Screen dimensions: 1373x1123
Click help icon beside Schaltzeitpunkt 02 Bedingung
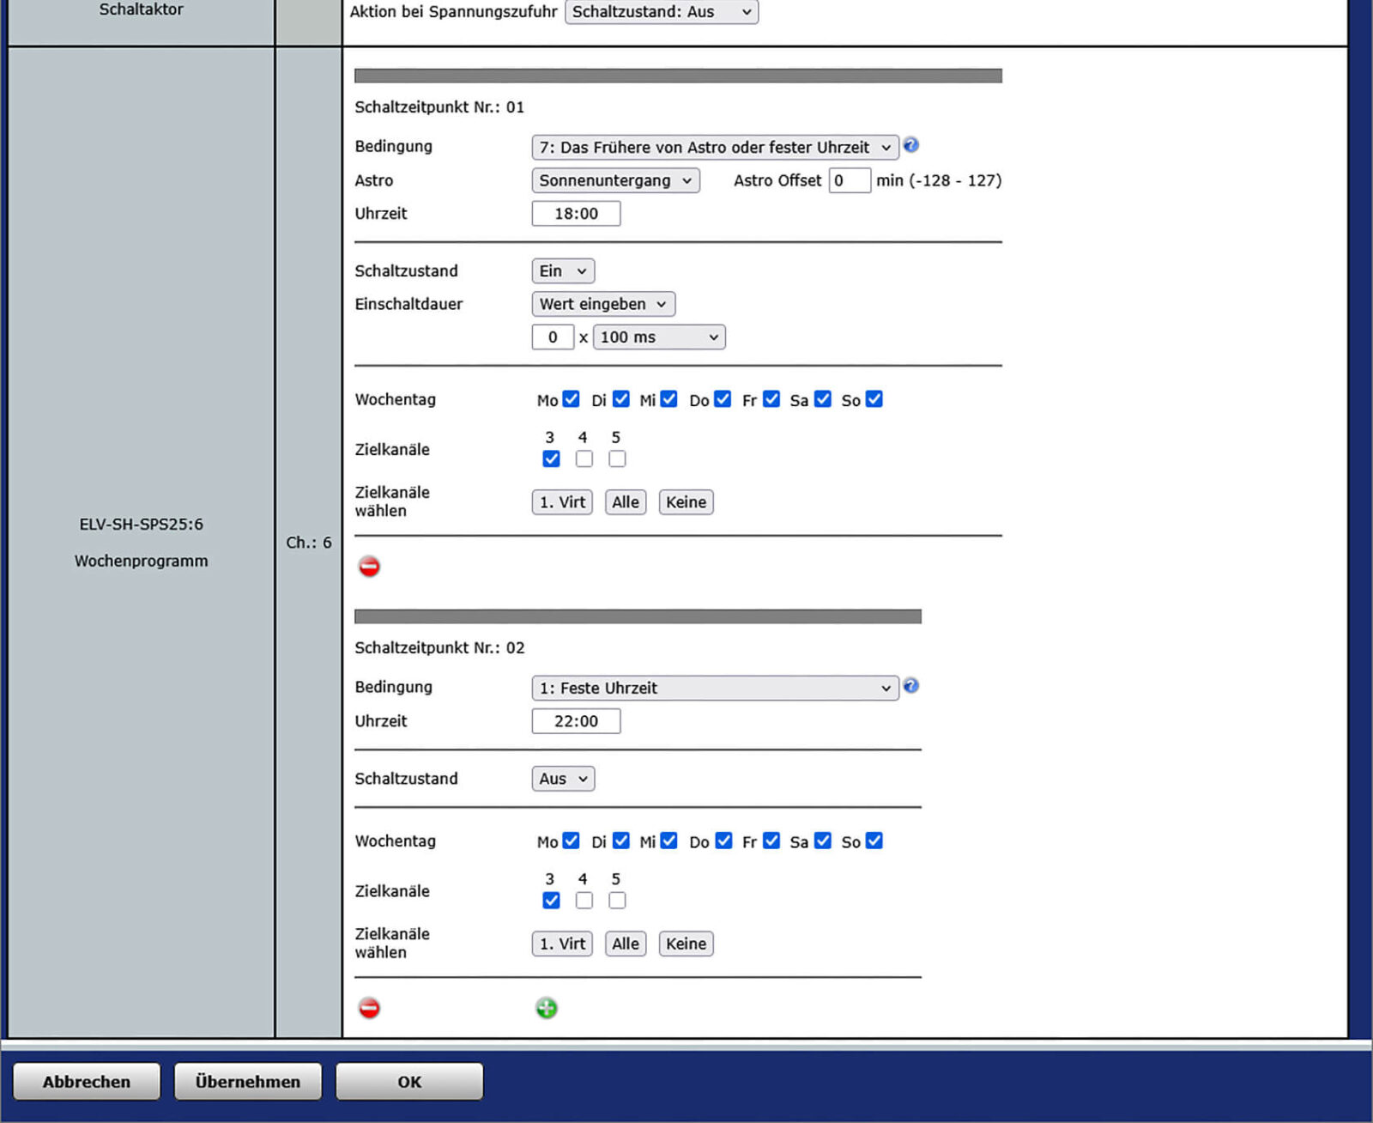[911, 685]
